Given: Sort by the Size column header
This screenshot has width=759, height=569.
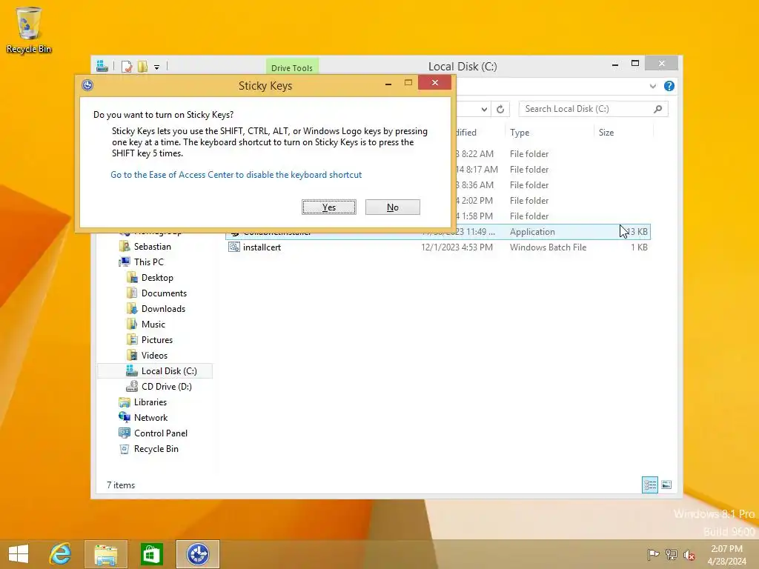Looking at the screenshot, I should 623,133.
